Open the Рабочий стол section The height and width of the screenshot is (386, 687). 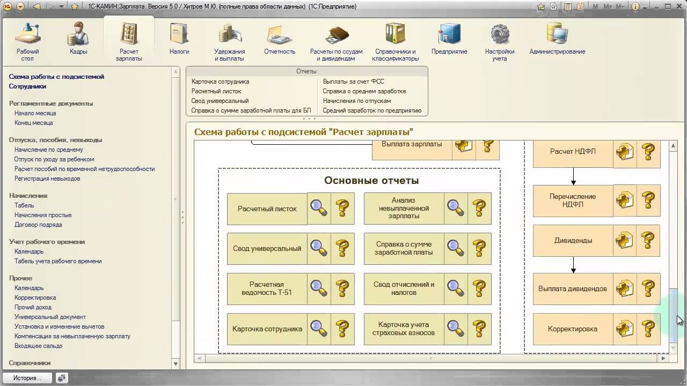(x=27, y=42)
